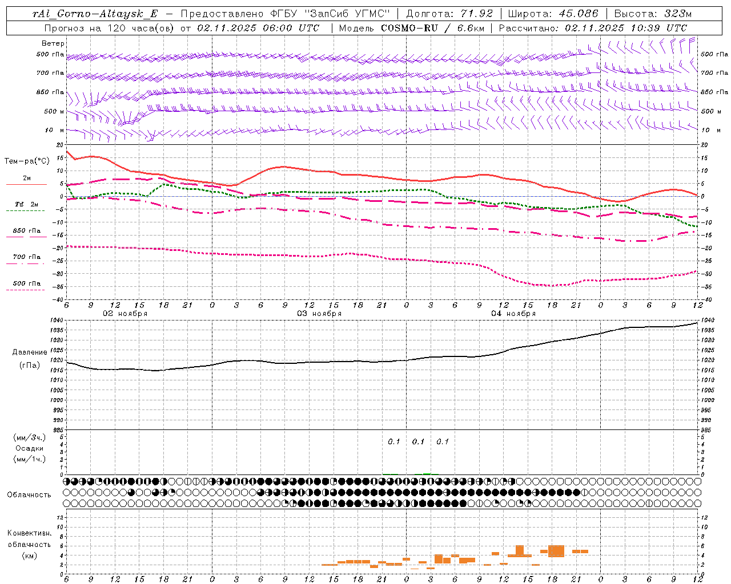Select the 500 м wind level label on left
Viewport: 731px width, 584px height.
(x=54, y=111)
